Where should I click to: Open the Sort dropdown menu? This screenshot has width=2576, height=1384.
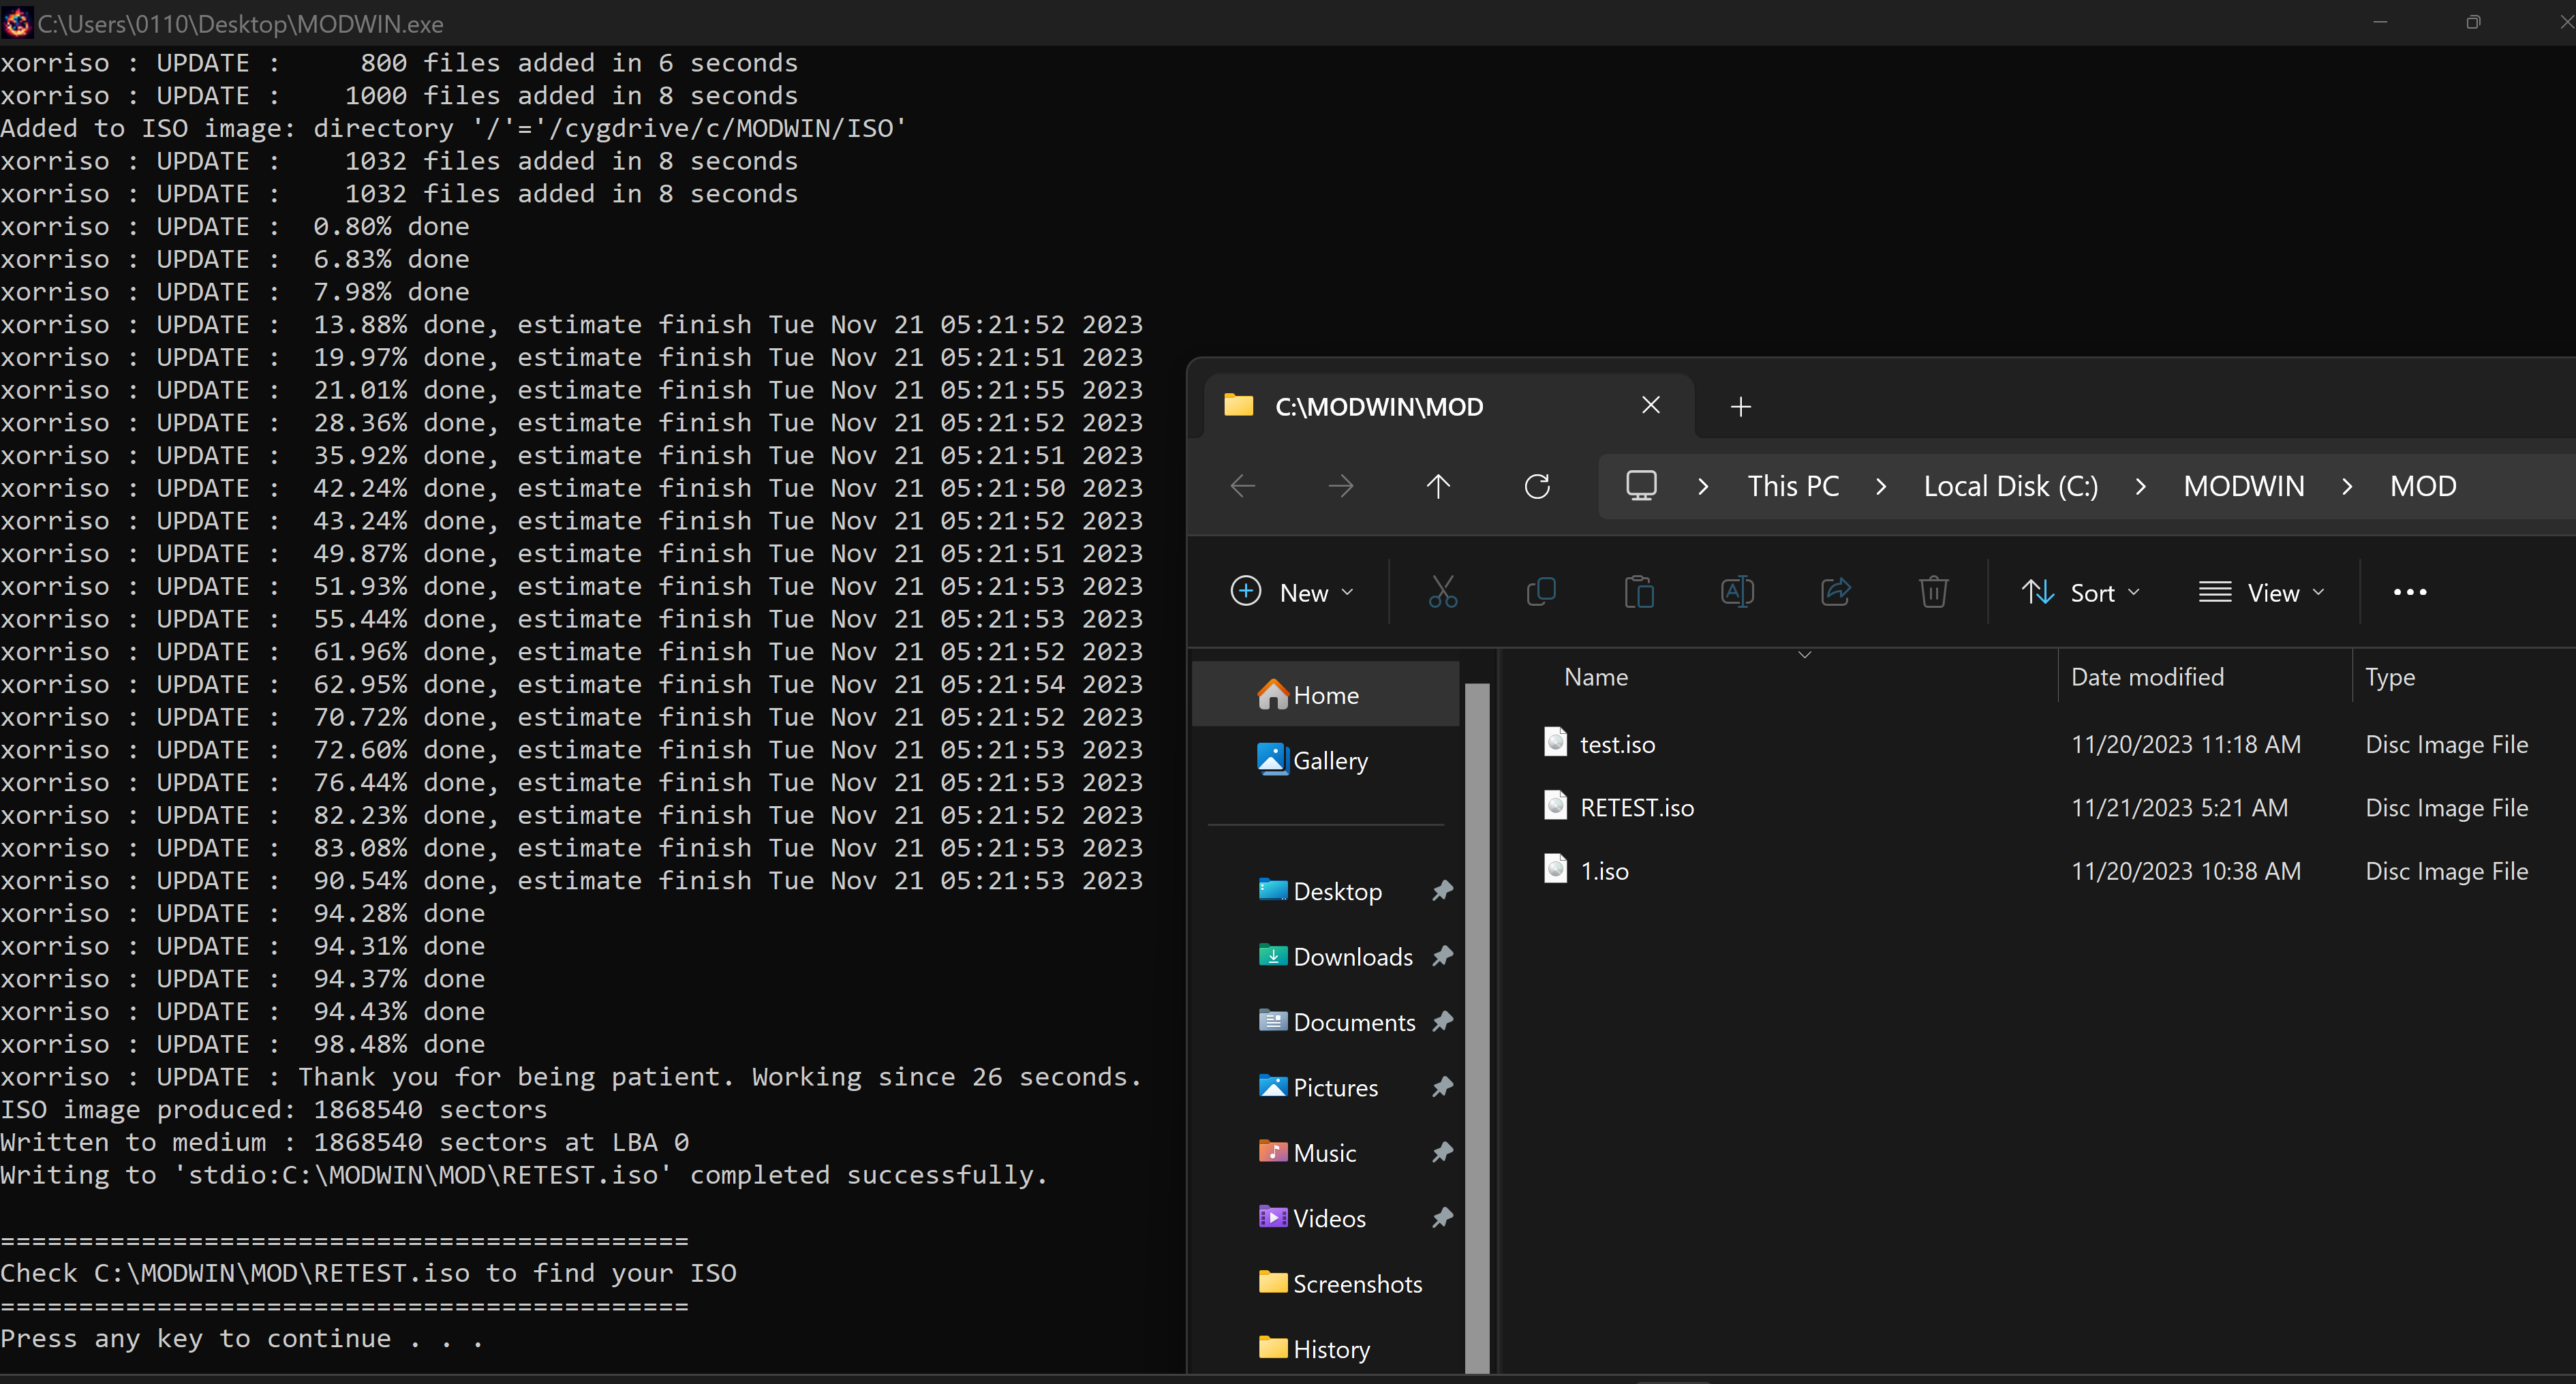point(2081,592)
